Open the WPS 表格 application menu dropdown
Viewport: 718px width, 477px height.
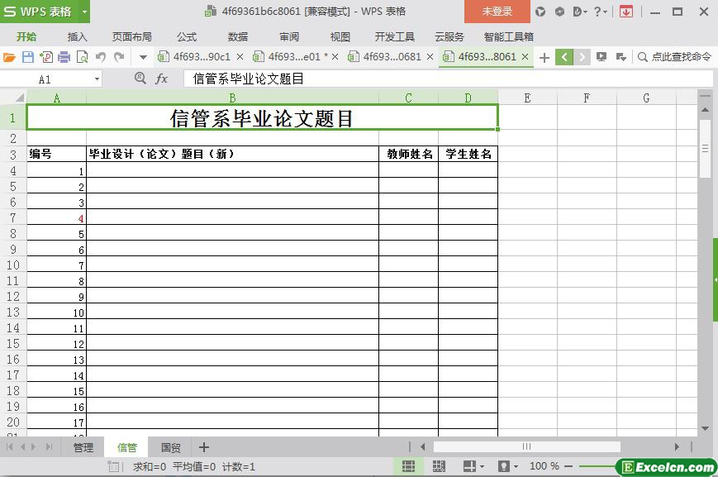click(x=85, y=12)
